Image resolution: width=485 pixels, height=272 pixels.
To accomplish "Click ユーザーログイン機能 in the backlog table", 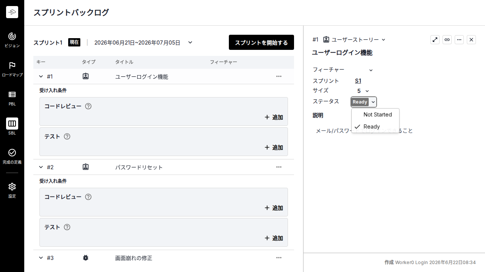I will [142, 77].
